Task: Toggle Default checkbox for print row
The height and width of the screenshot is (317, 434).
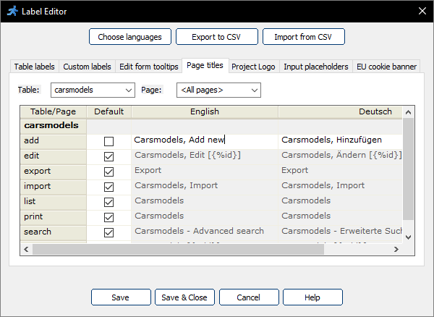Action: click(109, 218)
